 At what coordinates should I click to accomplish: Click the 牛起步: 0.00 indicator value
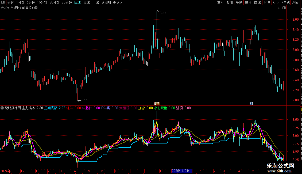pos(91,108)
